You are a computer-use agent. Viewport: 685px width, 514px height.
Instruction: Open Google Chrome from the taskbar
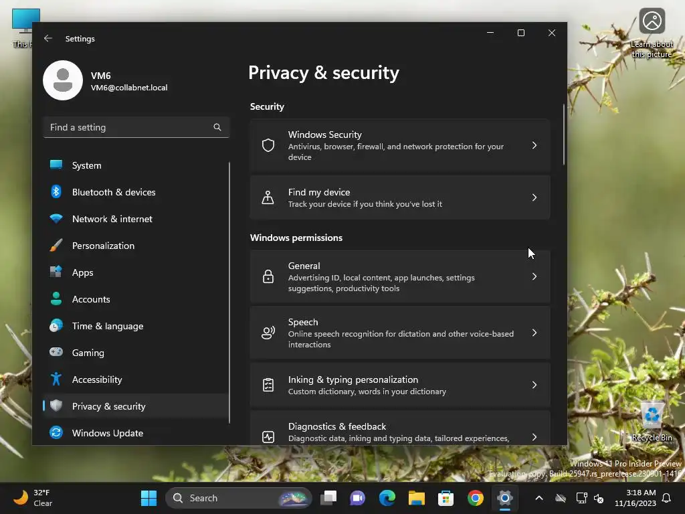[x=476, y=498]
